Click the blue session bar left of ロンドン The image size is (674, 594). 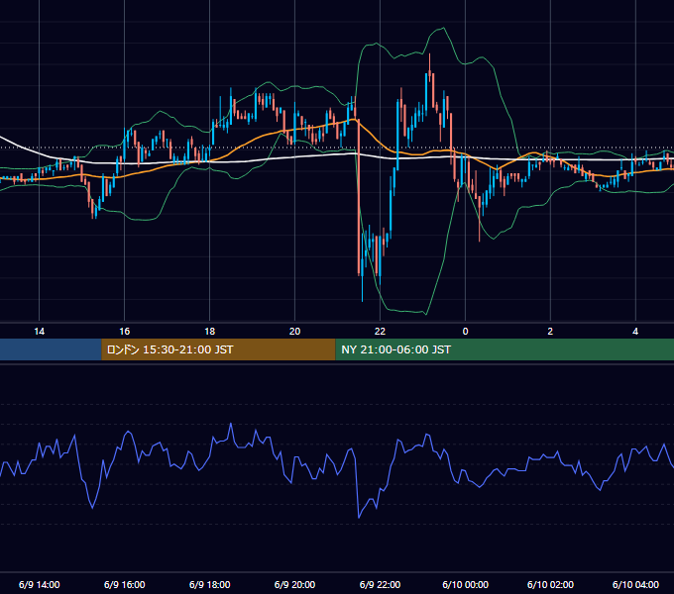[x=51, y=349]
